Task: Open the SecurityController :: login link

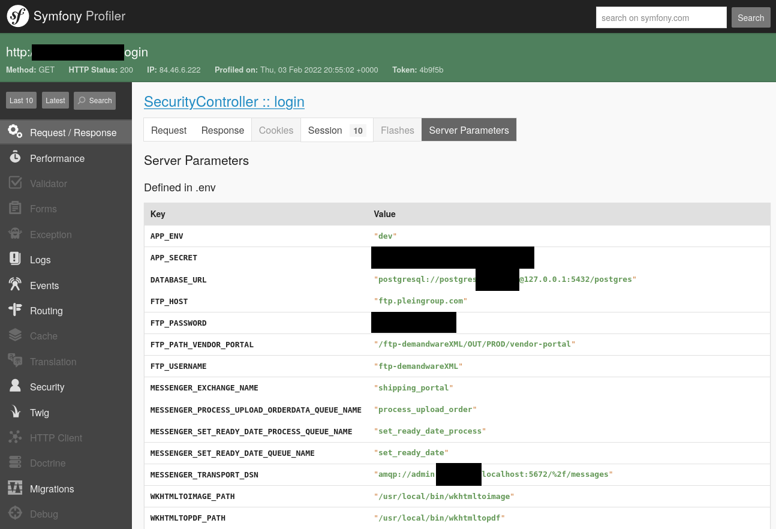Action: click(x=224, y=102)
